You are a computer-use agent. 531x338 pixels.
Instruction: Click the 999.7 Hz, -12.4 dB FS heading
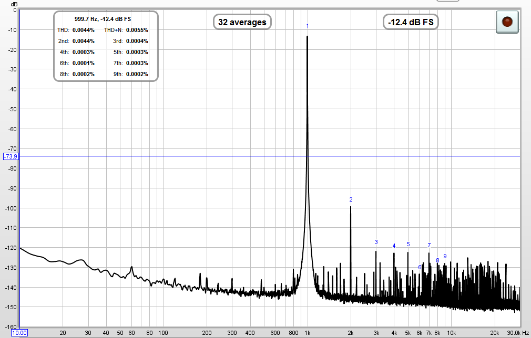pos(103,19)
